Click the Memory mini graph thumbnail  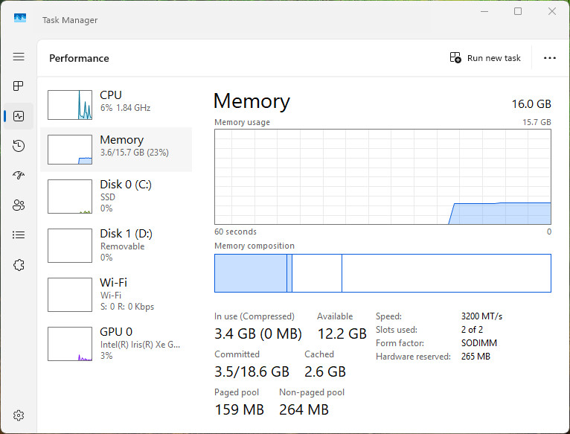pos(70,150)
